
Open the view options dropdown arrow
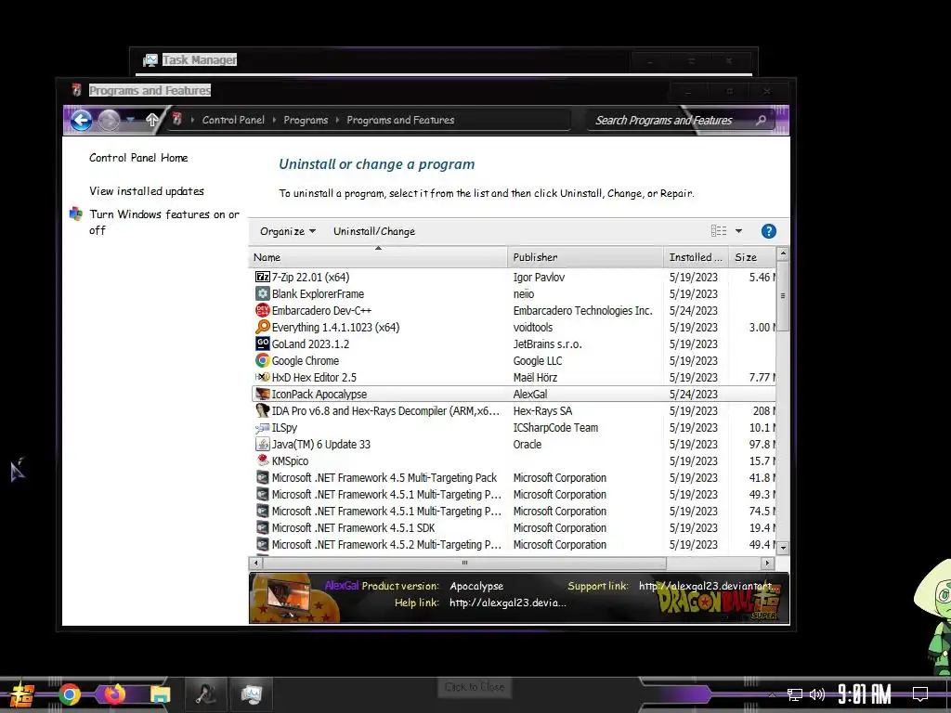[x=738, y=231]
